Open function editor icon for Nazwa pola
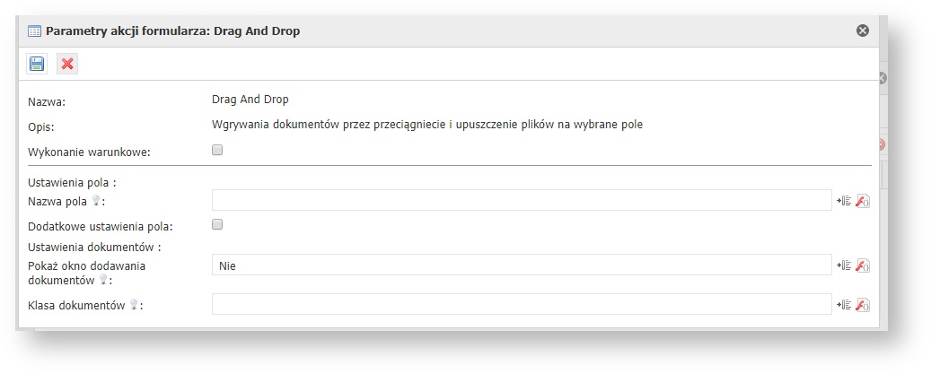The width and height of the screenshot is (931, 374). point(862,201)
